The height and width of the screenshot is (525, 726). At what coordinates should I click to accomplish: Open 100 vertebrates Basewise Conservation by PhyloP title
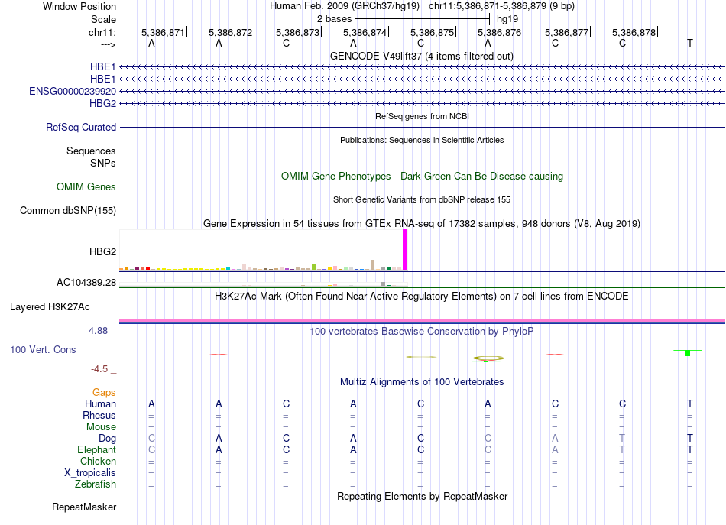click(422, 332)
